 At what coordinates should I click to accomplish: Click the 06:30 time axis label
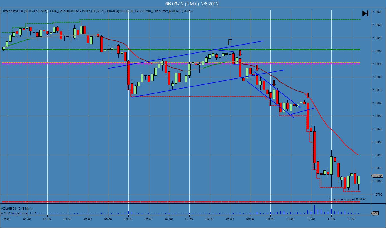click(149, 219)
